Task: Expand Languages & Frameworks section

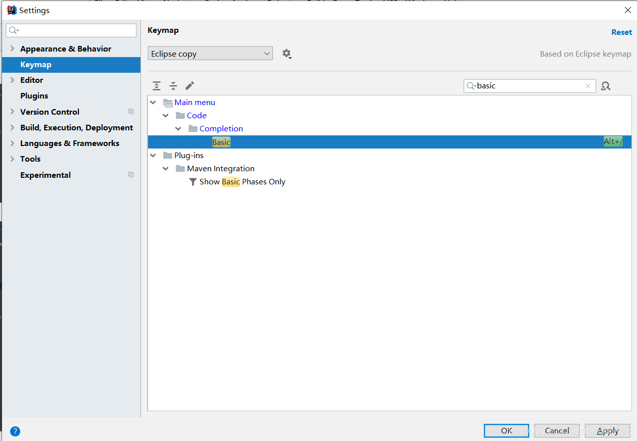Action: 12,143
